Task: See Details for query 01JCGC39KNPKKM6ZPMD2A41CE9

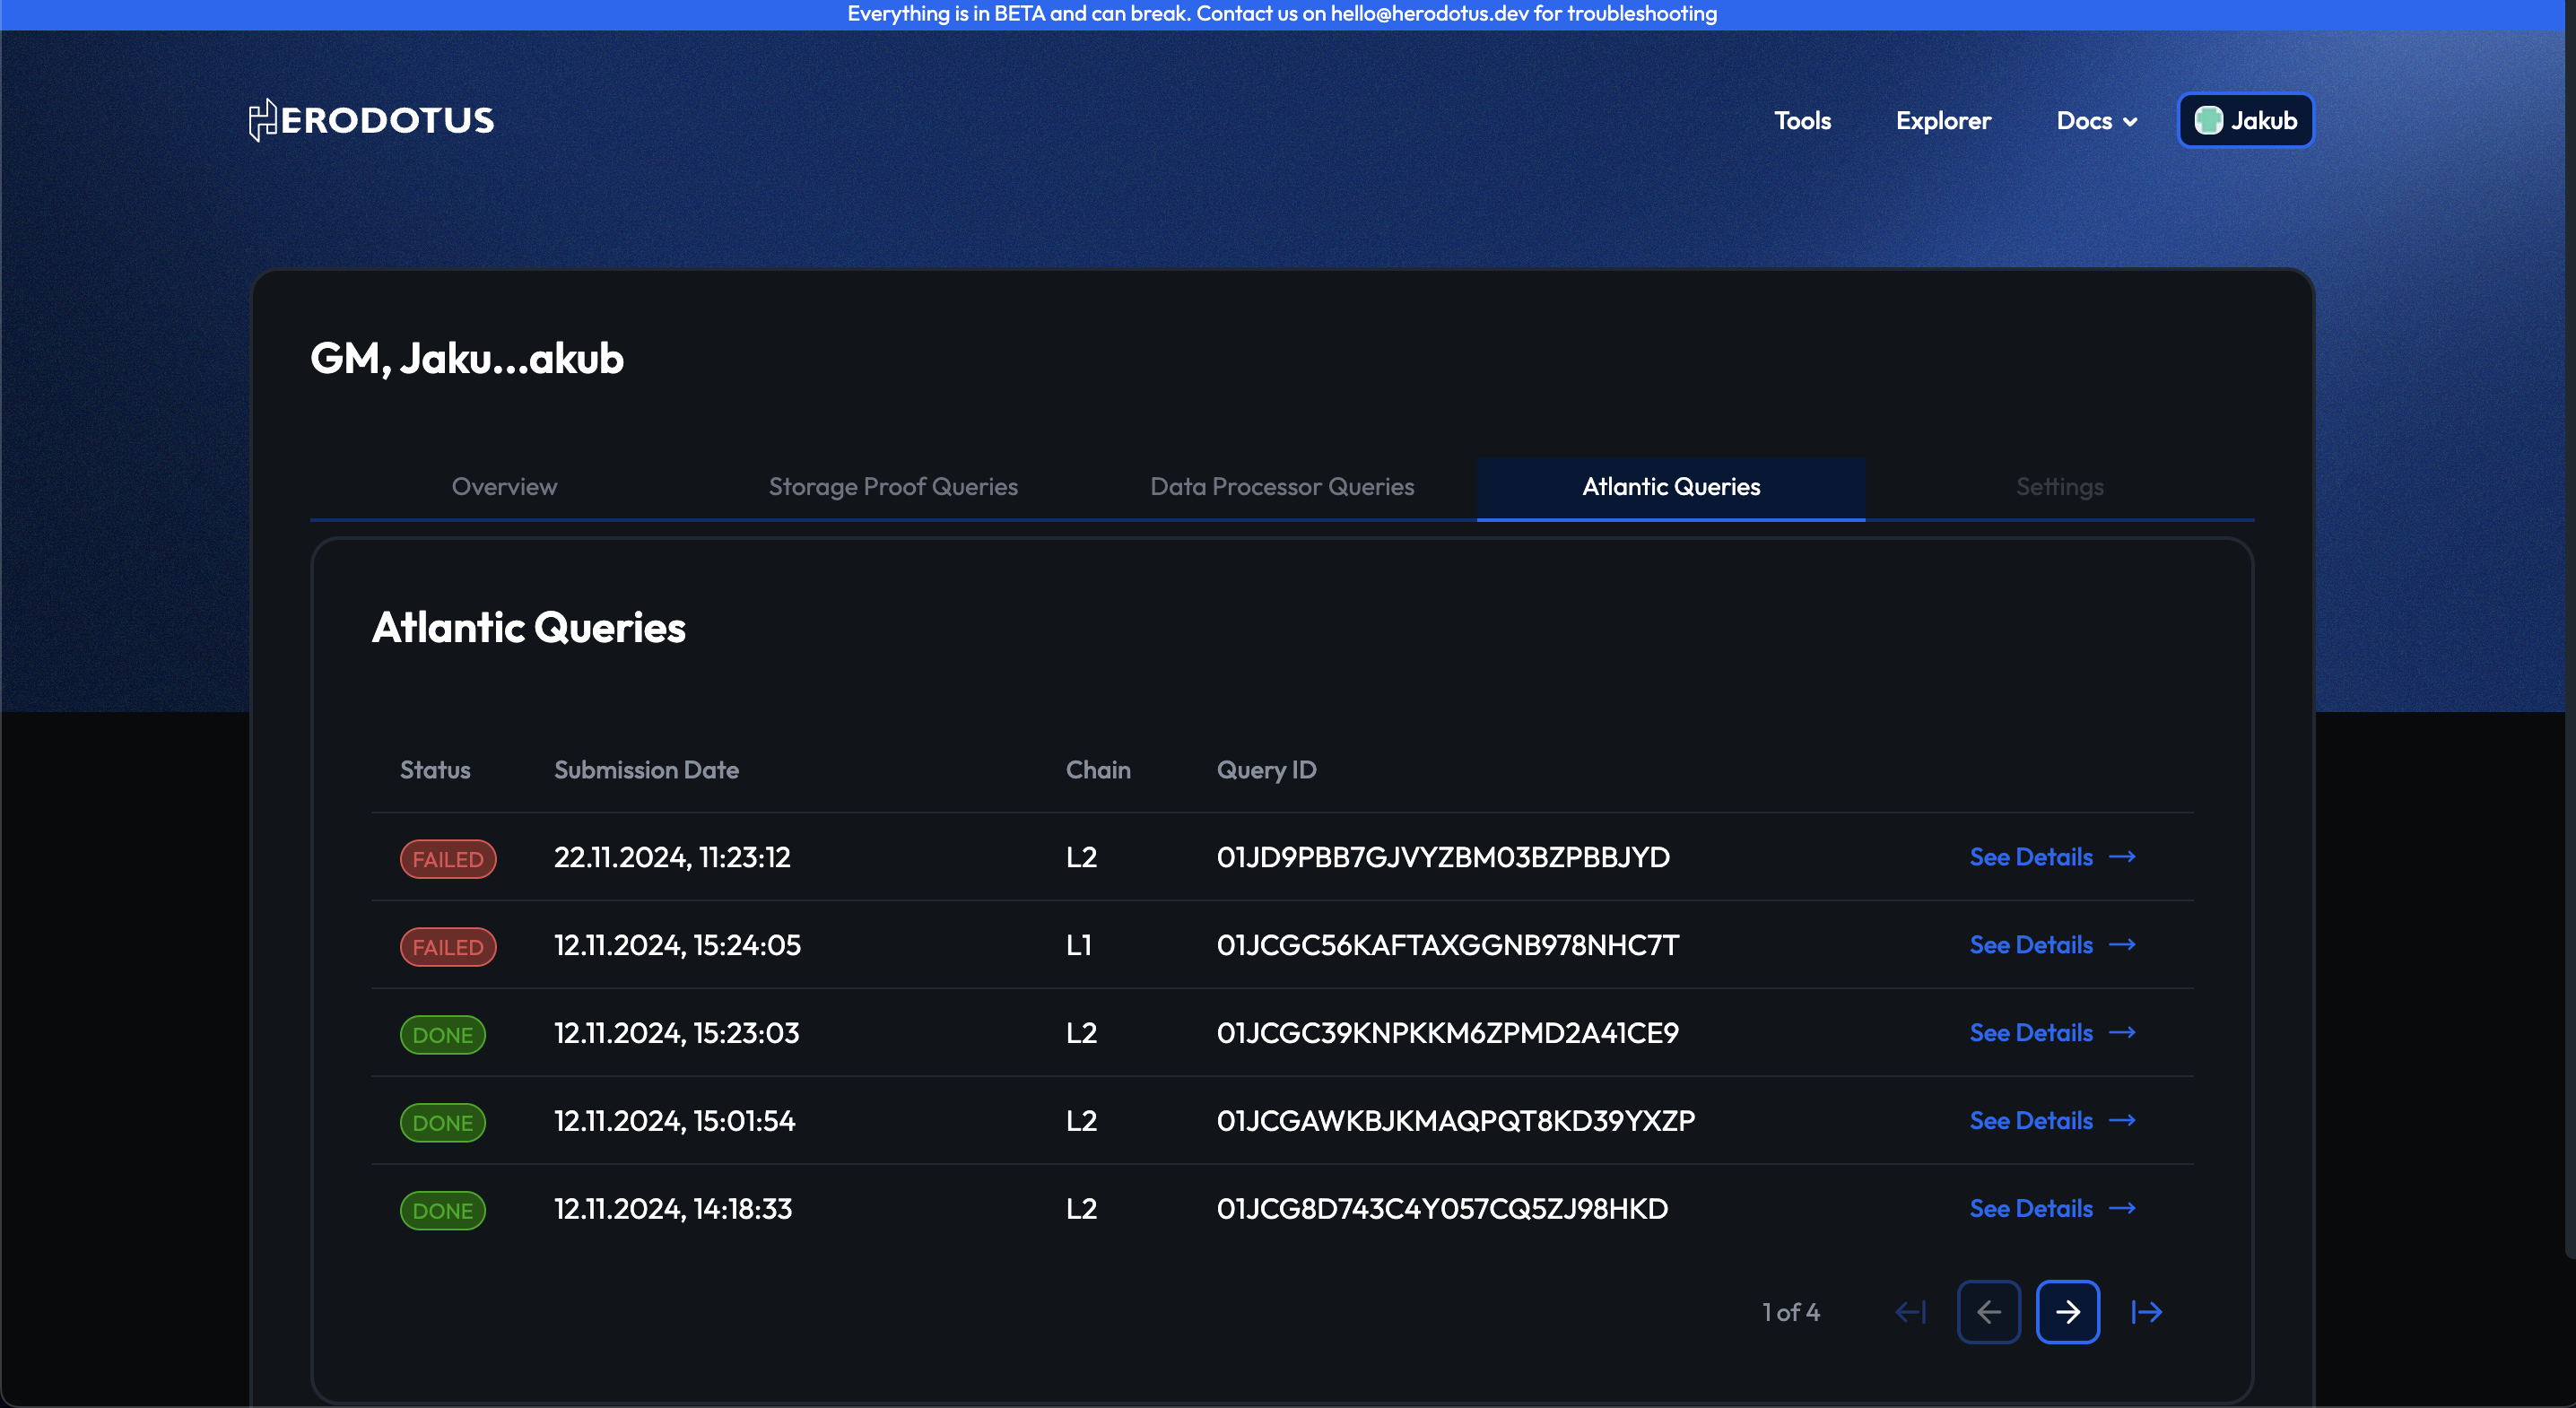Action: click(x=2052, y=1033)
